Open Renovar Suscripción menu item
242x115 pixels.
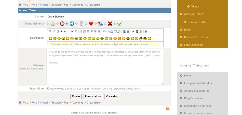(197, 37)
